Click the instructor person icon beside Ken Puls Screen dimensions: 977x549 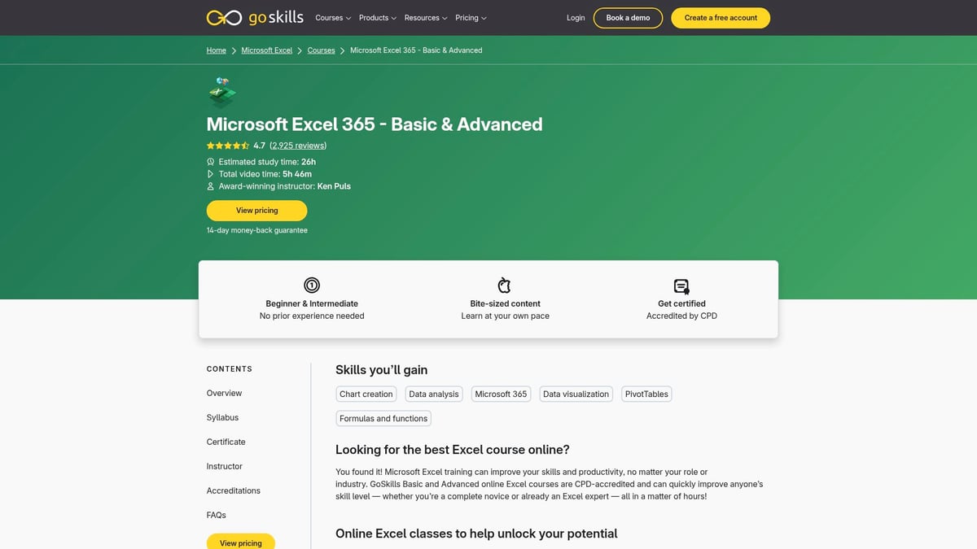coord(210,185)
